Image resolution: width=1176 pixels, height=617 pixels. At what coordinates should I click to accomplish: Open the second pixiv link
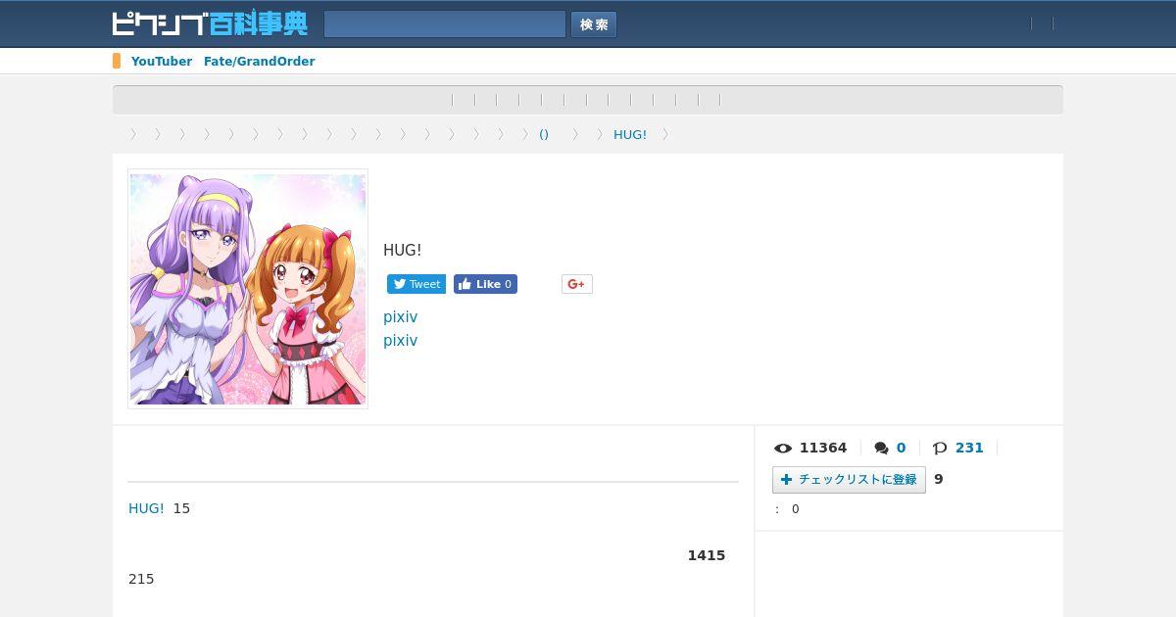point(400,341)
